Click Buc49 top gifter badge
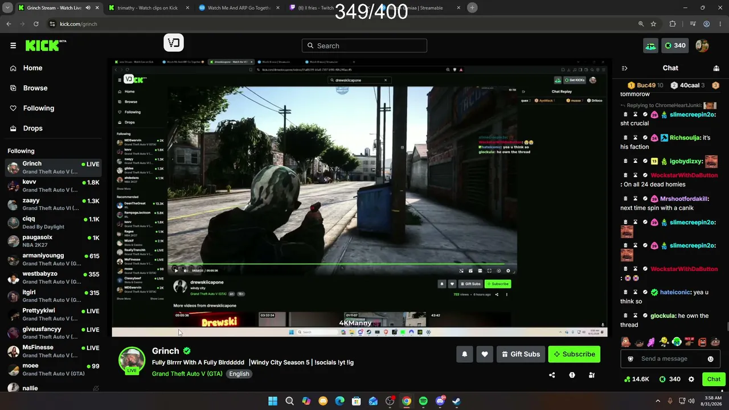 point(645,85)
